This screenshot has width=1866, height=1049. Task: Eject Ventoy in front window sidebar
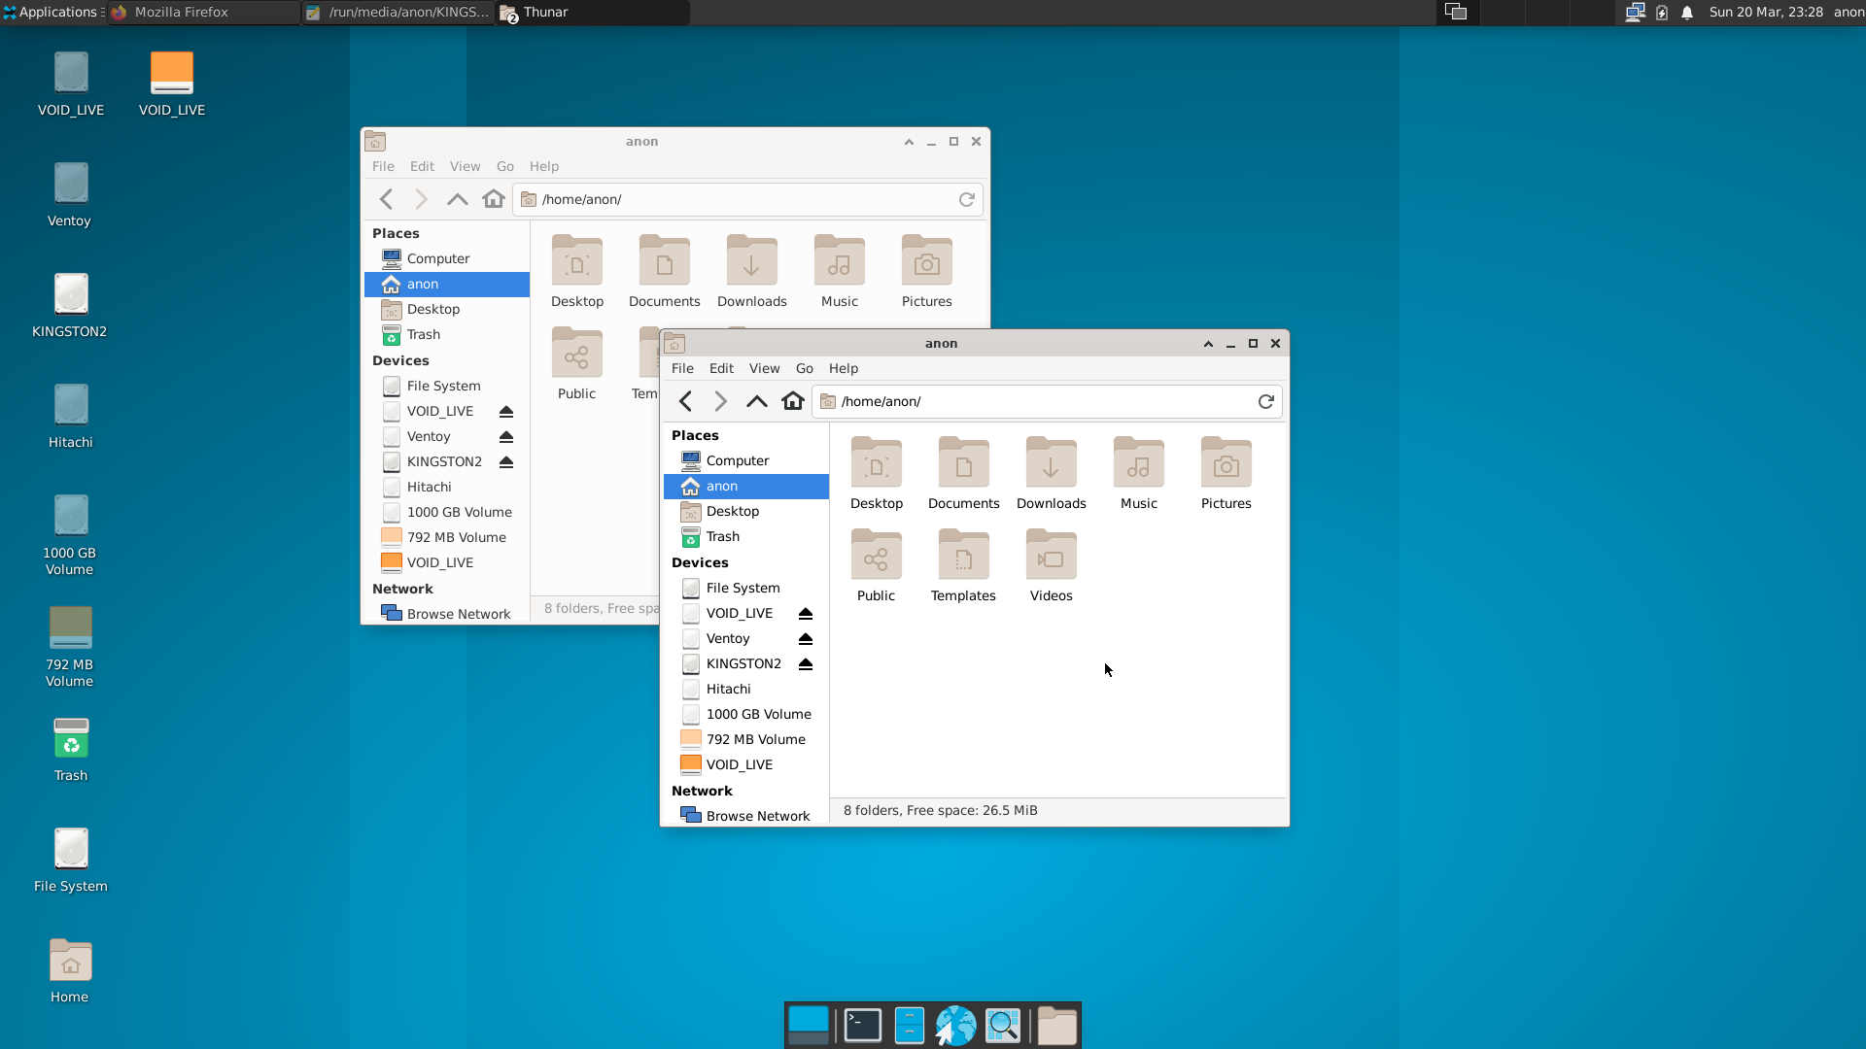pyautogui.click(x=806, y=638)
